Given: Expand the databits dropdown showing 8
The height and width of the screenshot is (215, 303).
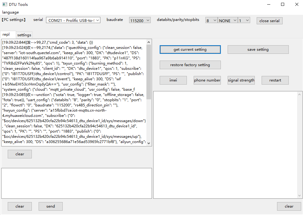Looking at the screenshot, I should [x=211, y=20].
